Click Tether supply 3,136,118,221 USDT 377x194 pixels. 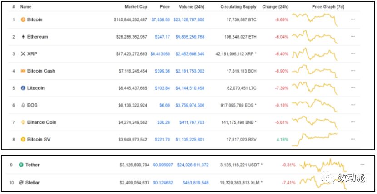[x=241, y=165]
